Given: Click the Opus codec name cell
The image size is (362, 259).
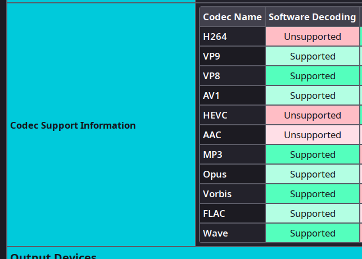Looking at the screenshot, I should click(x=232, y=174).
